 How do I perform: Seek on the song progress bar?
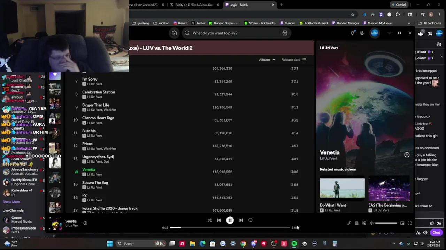click(x=230, y=228)
